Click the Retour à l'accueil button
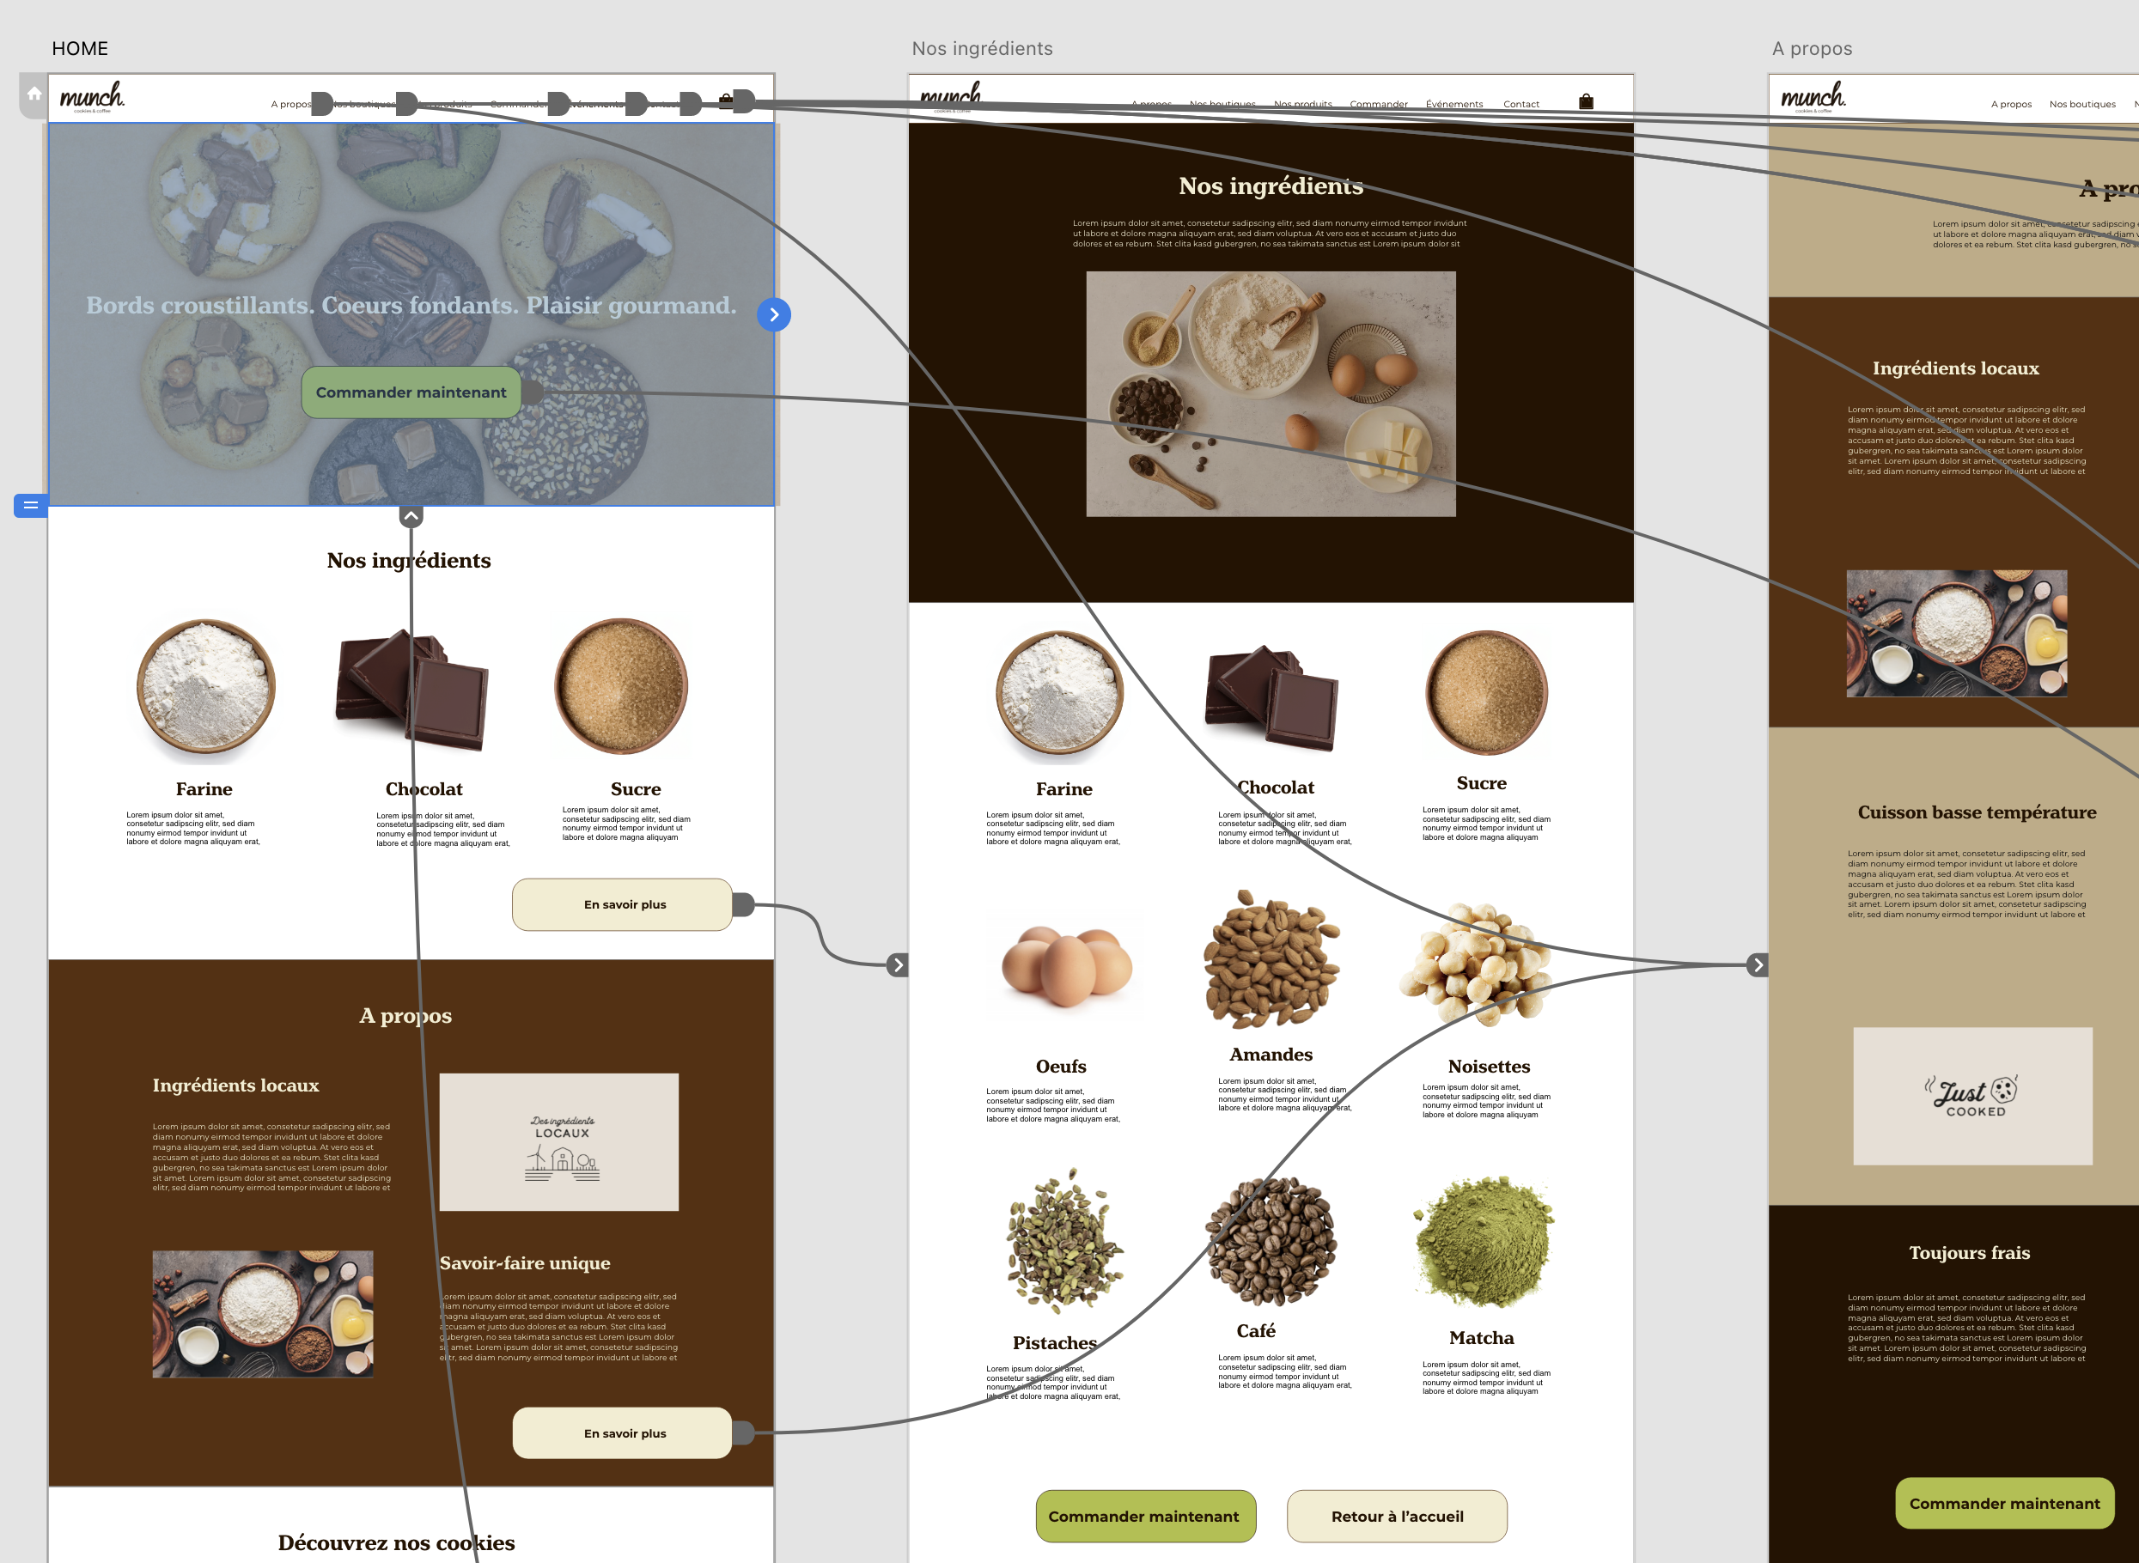 click(x=1396, y=1516)
